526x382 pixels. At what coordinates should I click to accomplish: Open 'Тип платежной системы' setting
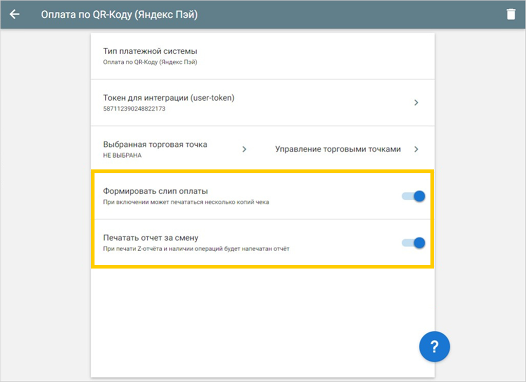[x=150, y=51]
